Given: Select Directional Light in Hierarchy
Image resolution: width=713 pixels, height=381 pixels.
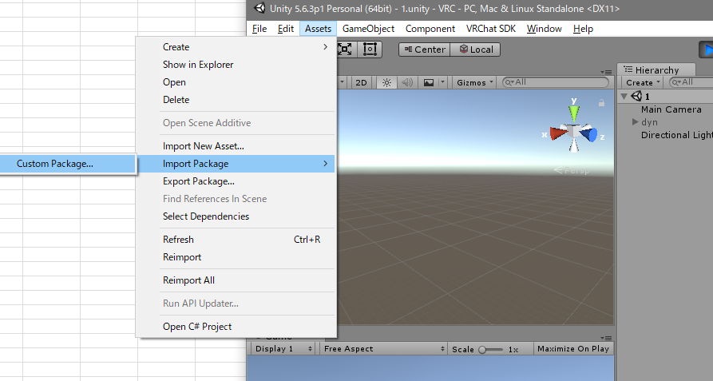Looking at the screenshot, I should click(676, 134).
